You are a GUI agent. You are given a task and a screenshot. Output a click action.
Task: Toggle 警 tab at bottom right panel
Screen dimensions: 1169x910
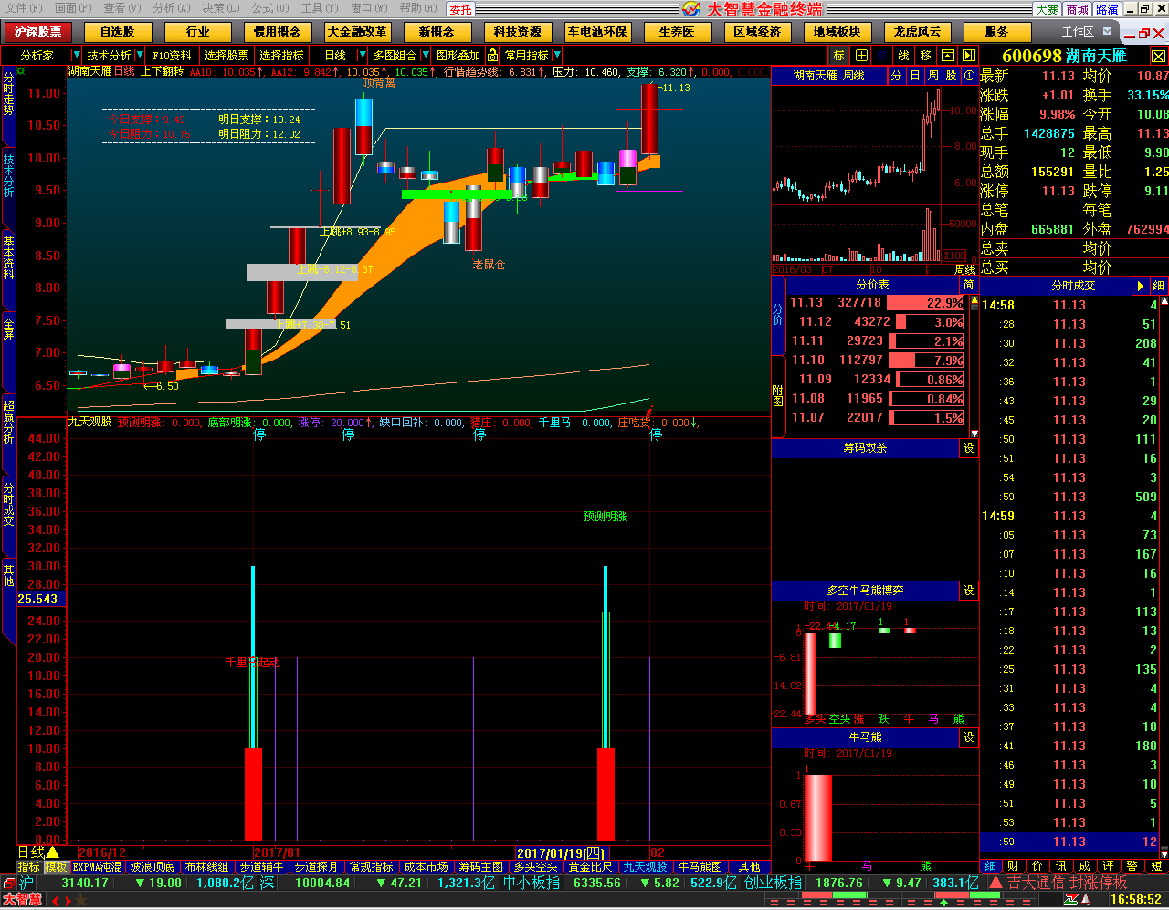[x=1132, y=866]
